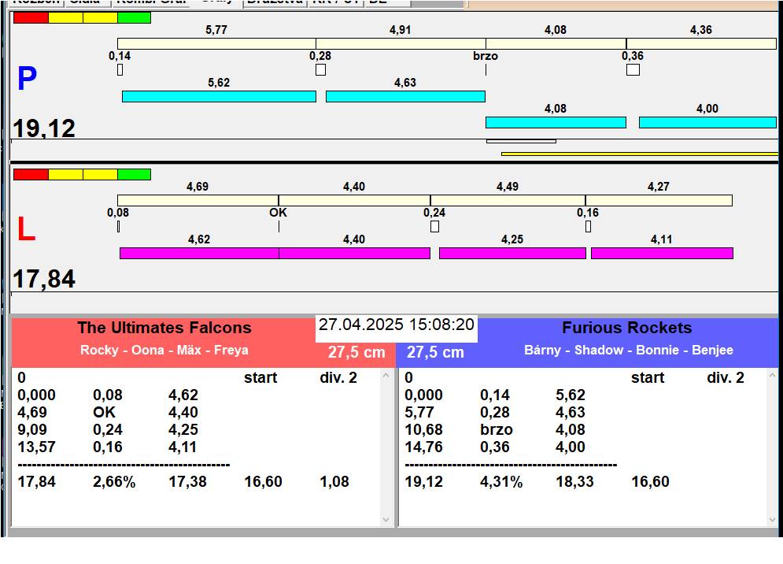Select the cyan 4,08 dog bar
783x564 pixels.
(x=556, y=123)
